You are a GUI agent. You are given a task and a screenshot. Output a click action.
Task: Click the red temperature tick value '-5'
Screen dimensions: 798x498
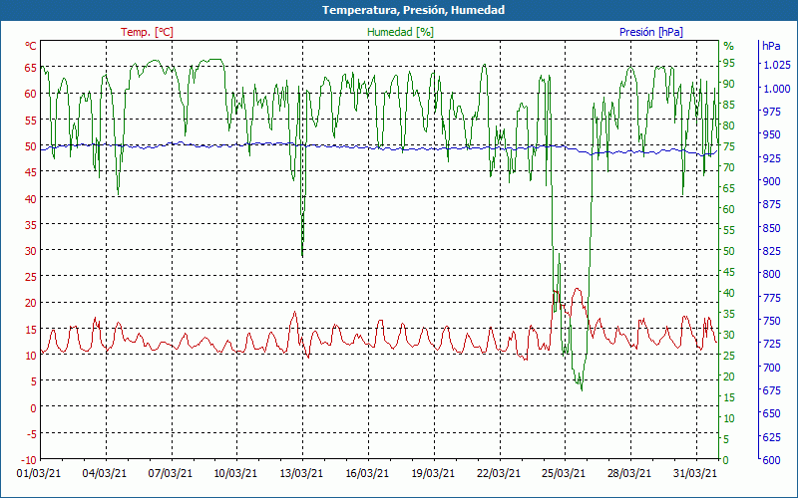[x=31, y=433]
